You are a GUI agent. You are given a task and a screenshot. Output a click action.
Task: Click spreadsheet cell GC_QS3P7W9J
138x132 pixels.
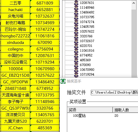(15, 108)
